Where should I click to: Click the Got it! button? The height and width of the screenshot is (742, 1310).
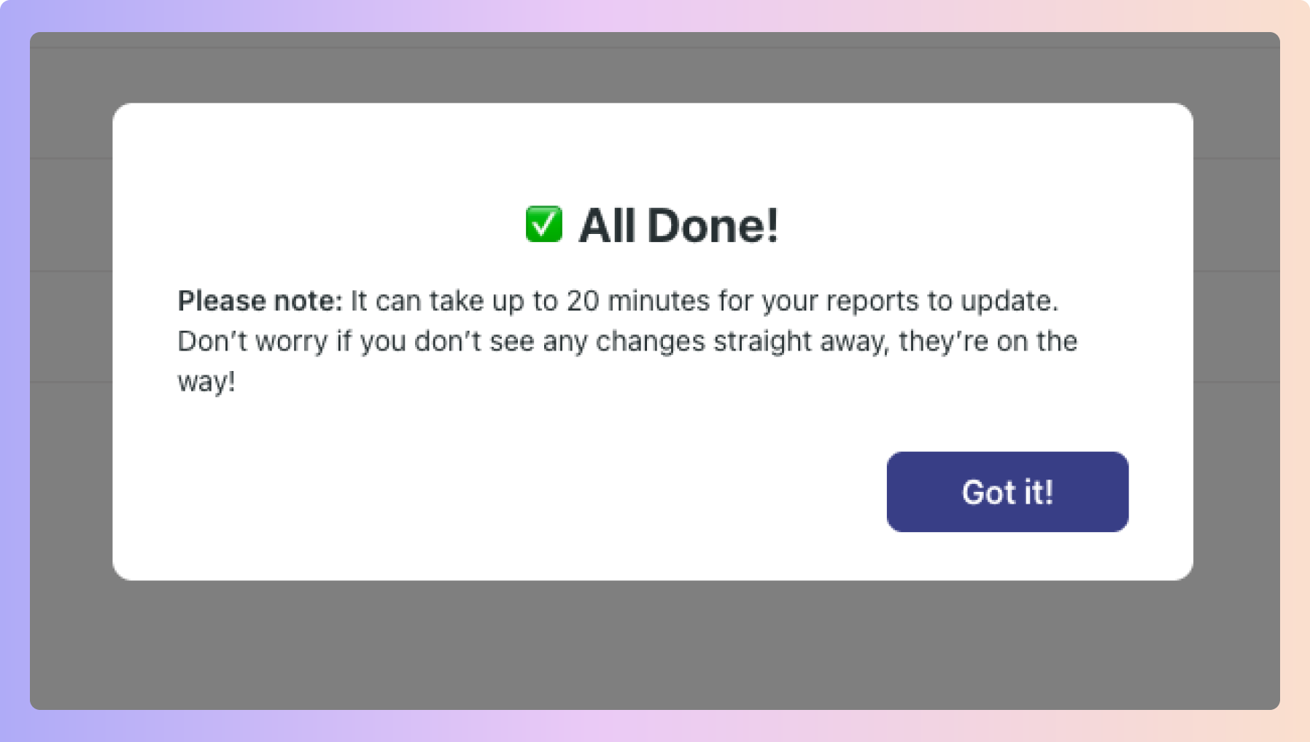click(x=1007, y=492)
